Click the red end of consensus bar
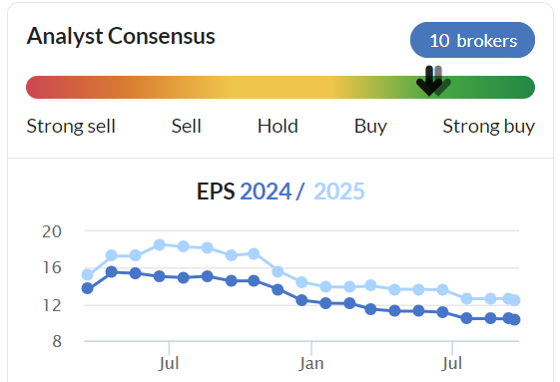Image resolution: width=560 pixels, height=382 pixels. 36,87
